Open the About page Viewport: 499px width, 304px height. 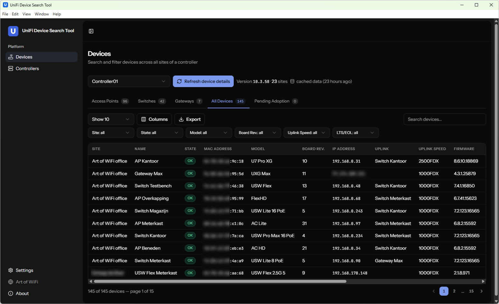(x=42, y=293)
